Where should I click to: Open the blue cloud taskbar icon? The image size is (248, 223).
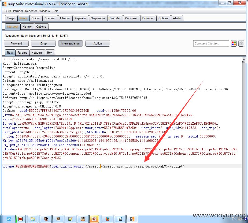coord(9,219)
